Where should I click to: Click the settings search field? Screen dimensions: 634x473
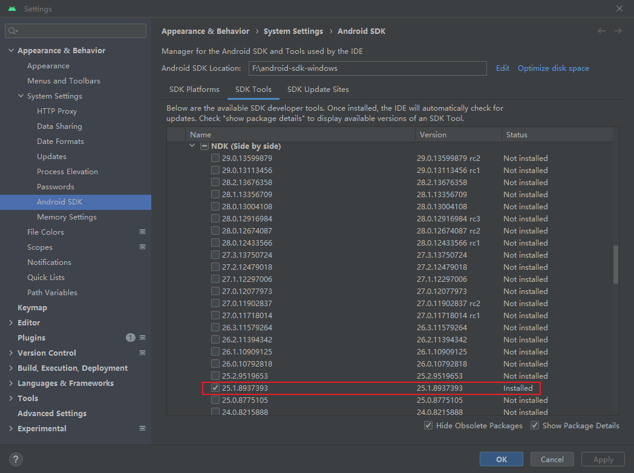(76, 31)
